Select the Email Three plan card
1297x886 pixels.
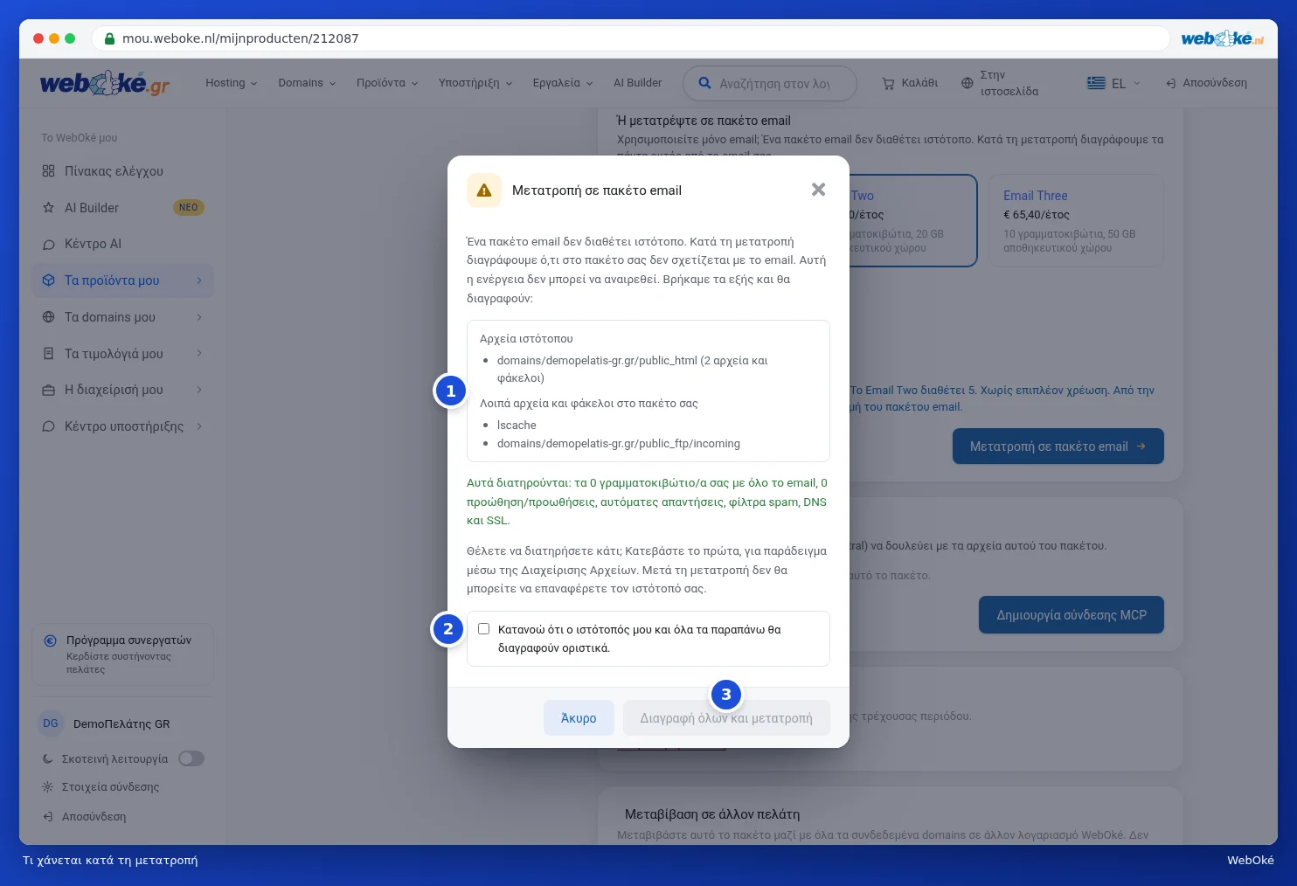coord(1077,221)
